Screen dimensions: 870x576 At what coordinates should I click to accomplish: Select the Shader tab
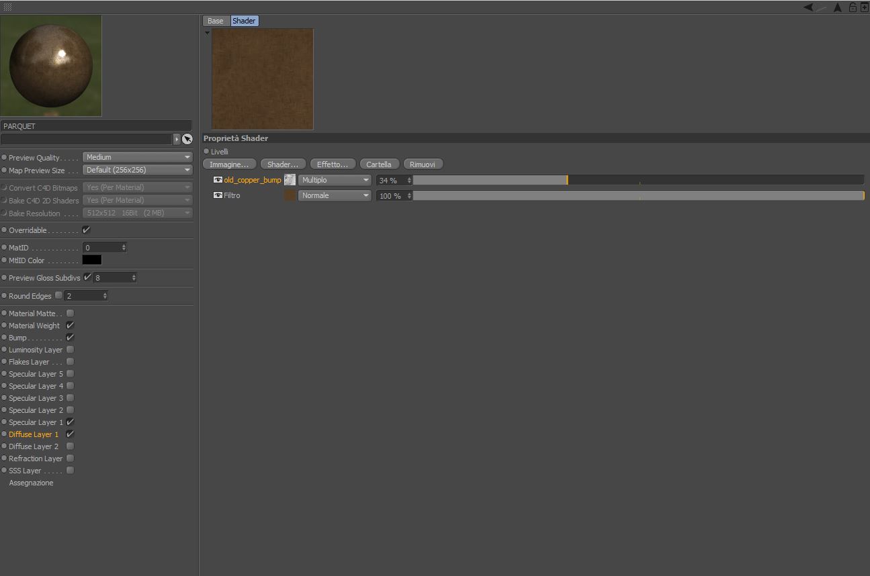244,21
